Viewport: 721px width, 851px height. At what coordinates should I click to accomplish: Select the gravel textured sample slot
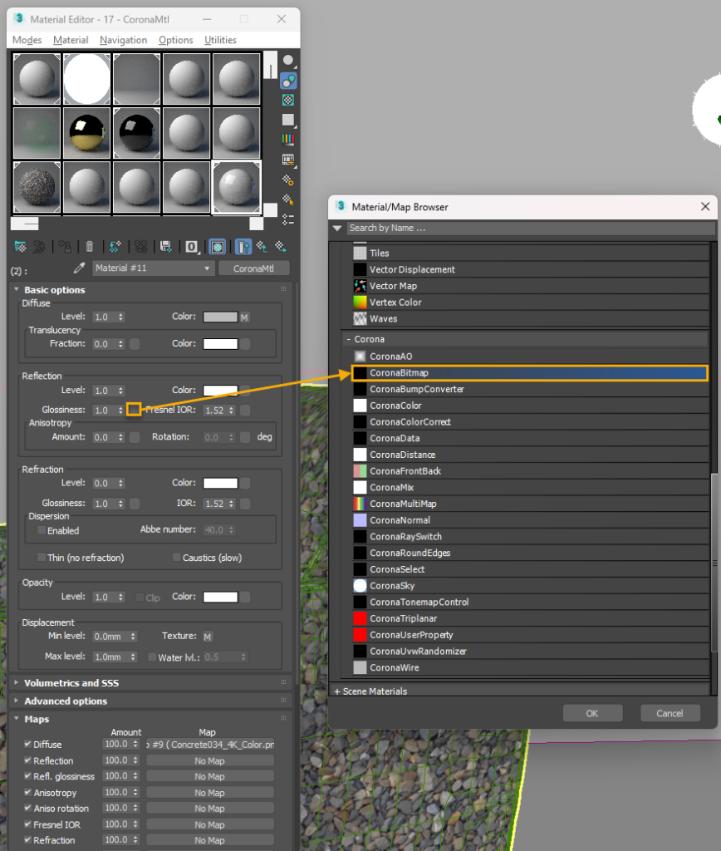[37, 187]
